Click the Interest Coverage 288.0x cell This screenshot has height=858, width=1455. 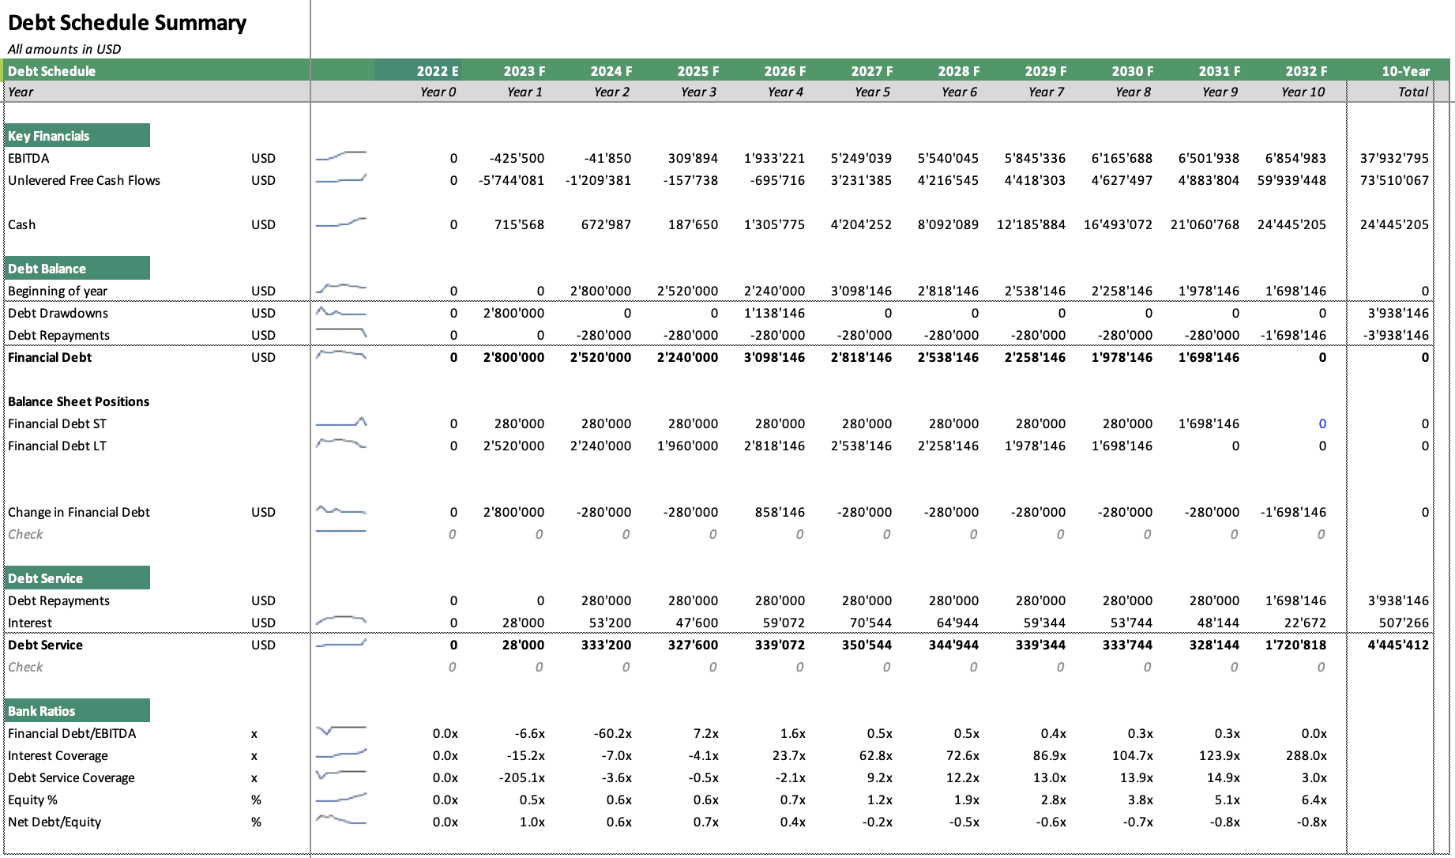(x=1306, y=755)
